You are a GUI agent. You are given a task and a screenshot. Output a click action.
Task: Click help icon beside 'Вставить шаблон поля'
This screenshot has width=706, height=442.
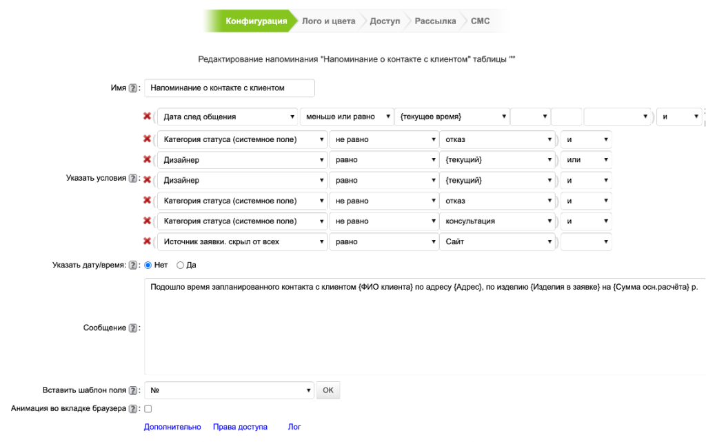coord(134,390)
